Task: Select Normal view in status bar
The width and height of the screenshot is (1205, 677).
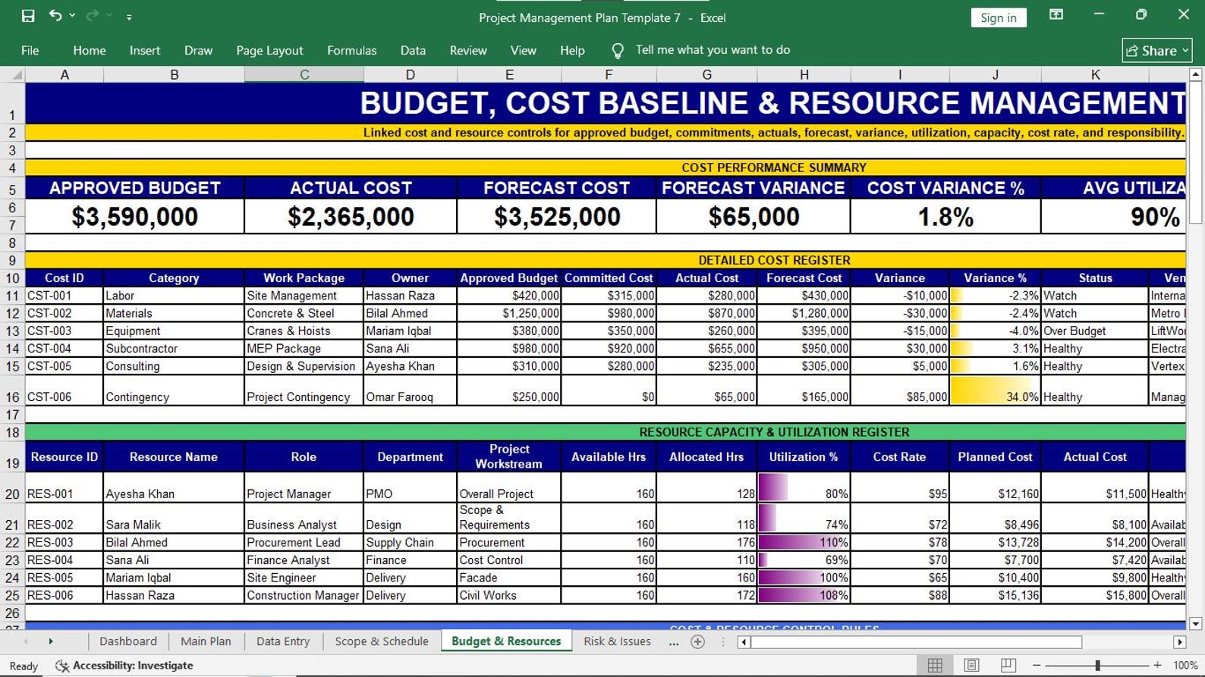Action: [x=935, y=665]
